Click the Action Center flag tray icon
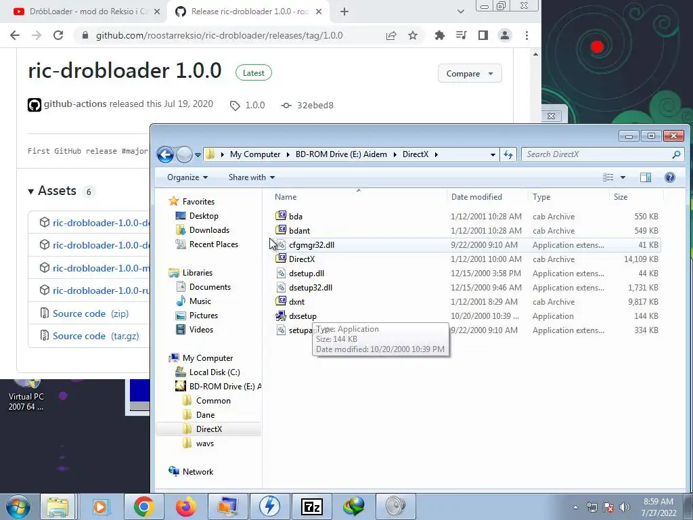The height and width of the screenshot is (520, 693). (608, 507)
